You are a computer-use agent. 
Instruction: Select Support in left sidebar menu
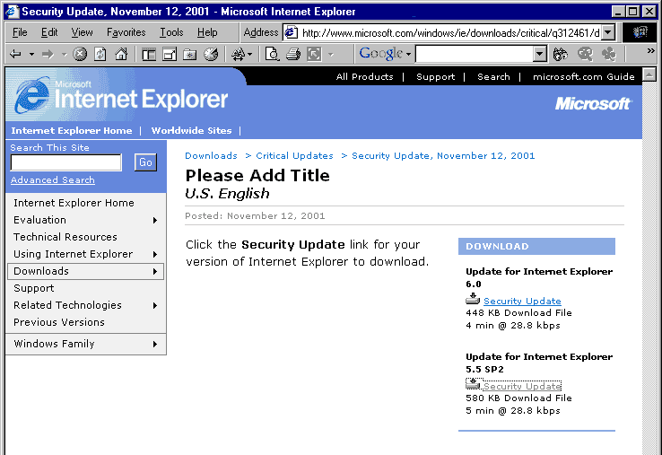click(34, 288)
